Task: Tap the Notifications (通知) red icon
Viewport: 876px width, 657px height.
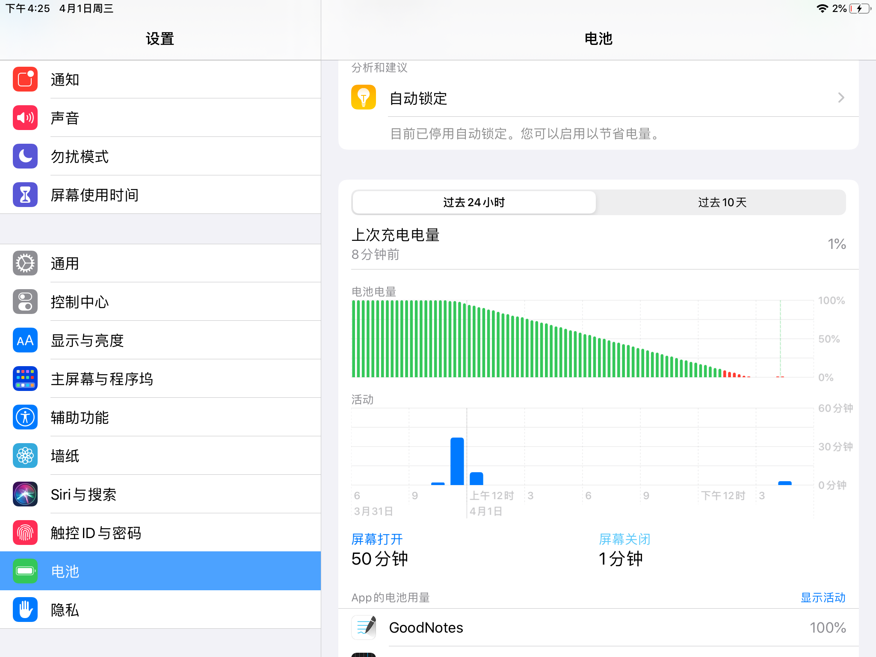Action: (x=25, y=79)
